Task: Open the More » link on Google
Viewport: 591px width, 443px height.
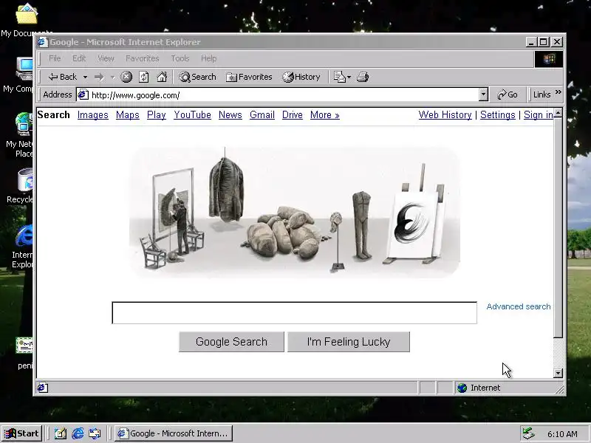Action: [324, 115]
